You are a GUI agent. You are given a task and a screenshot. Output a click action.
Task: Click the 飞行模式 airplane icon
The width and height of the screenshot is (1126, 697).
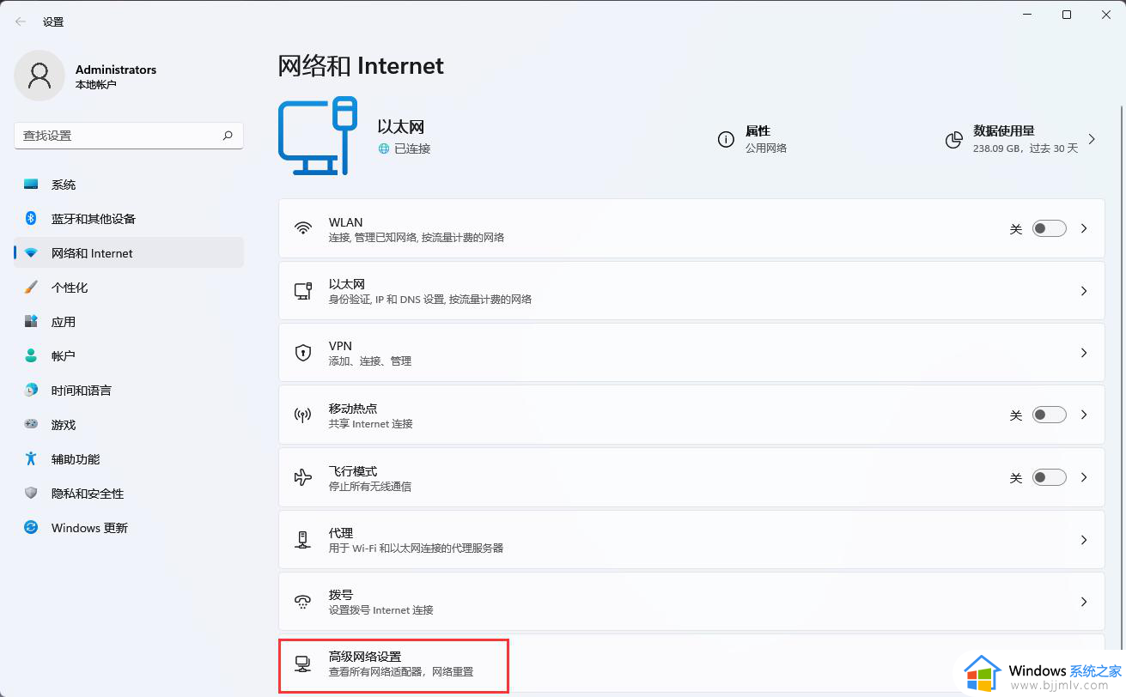[x=302, y=477]
